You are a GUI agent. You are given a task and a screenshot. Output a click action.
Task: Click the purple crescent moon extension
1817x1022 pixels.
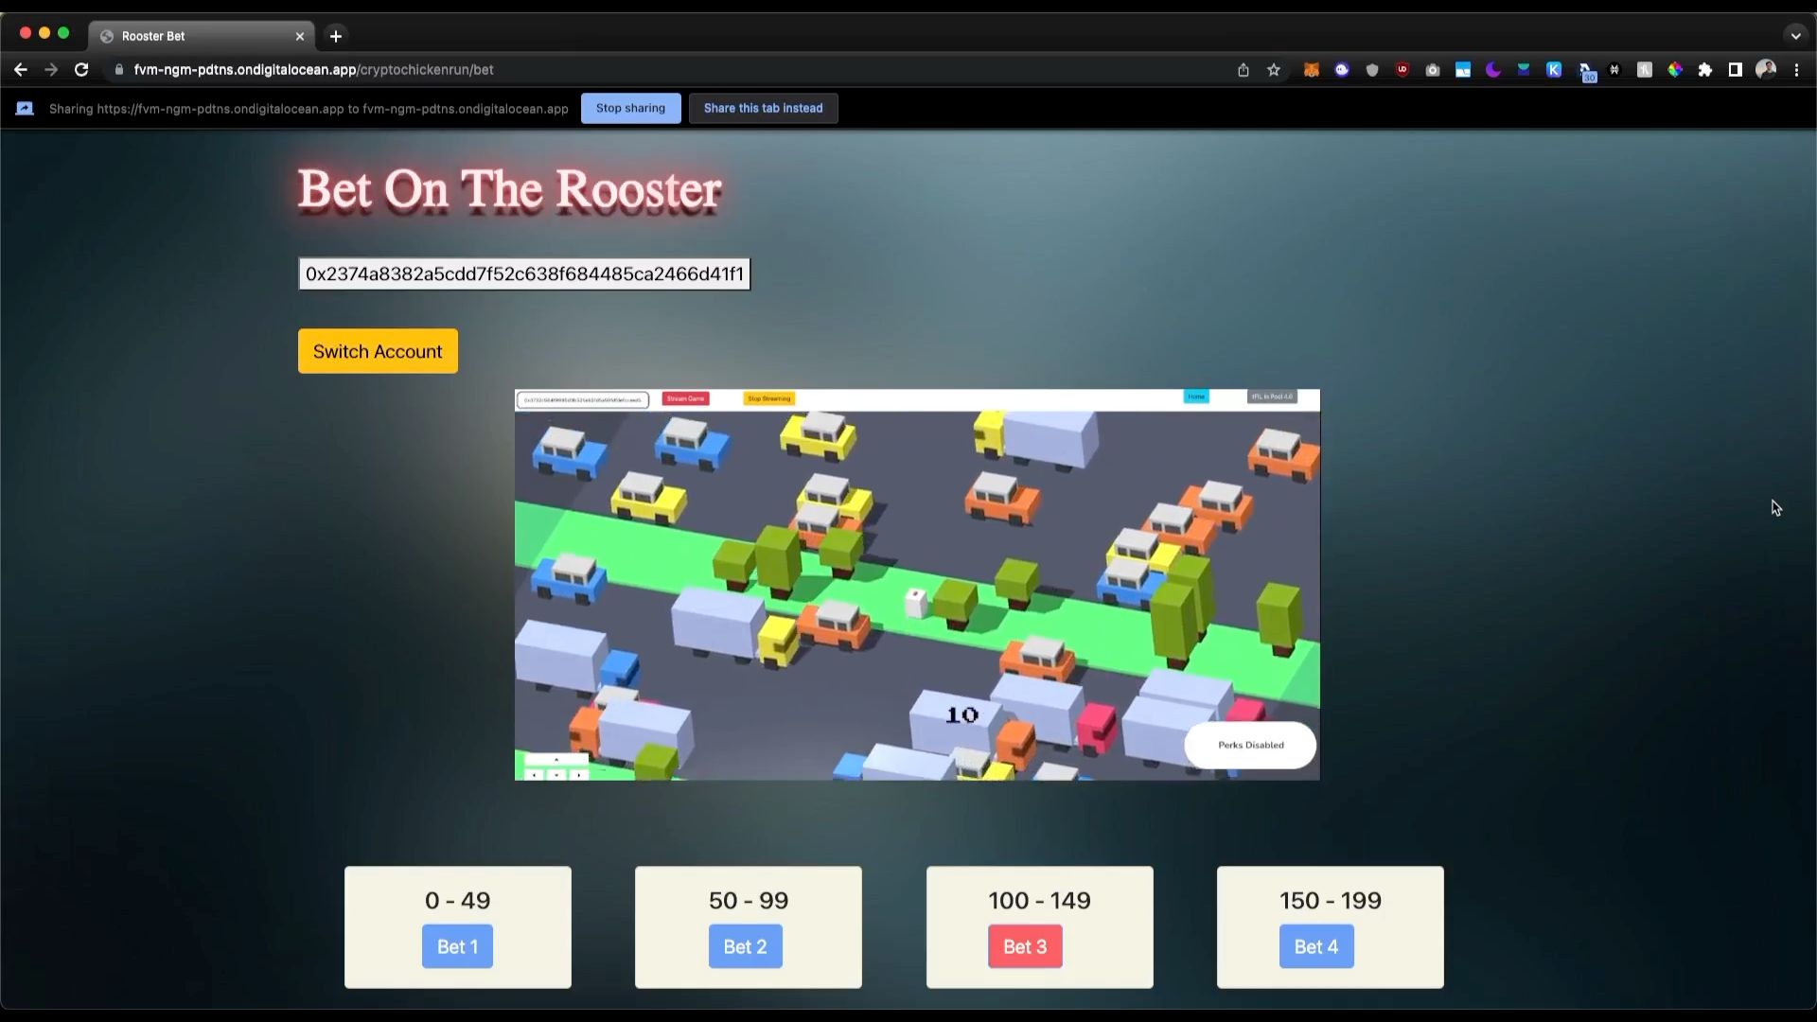click(x=1493, y=70)
